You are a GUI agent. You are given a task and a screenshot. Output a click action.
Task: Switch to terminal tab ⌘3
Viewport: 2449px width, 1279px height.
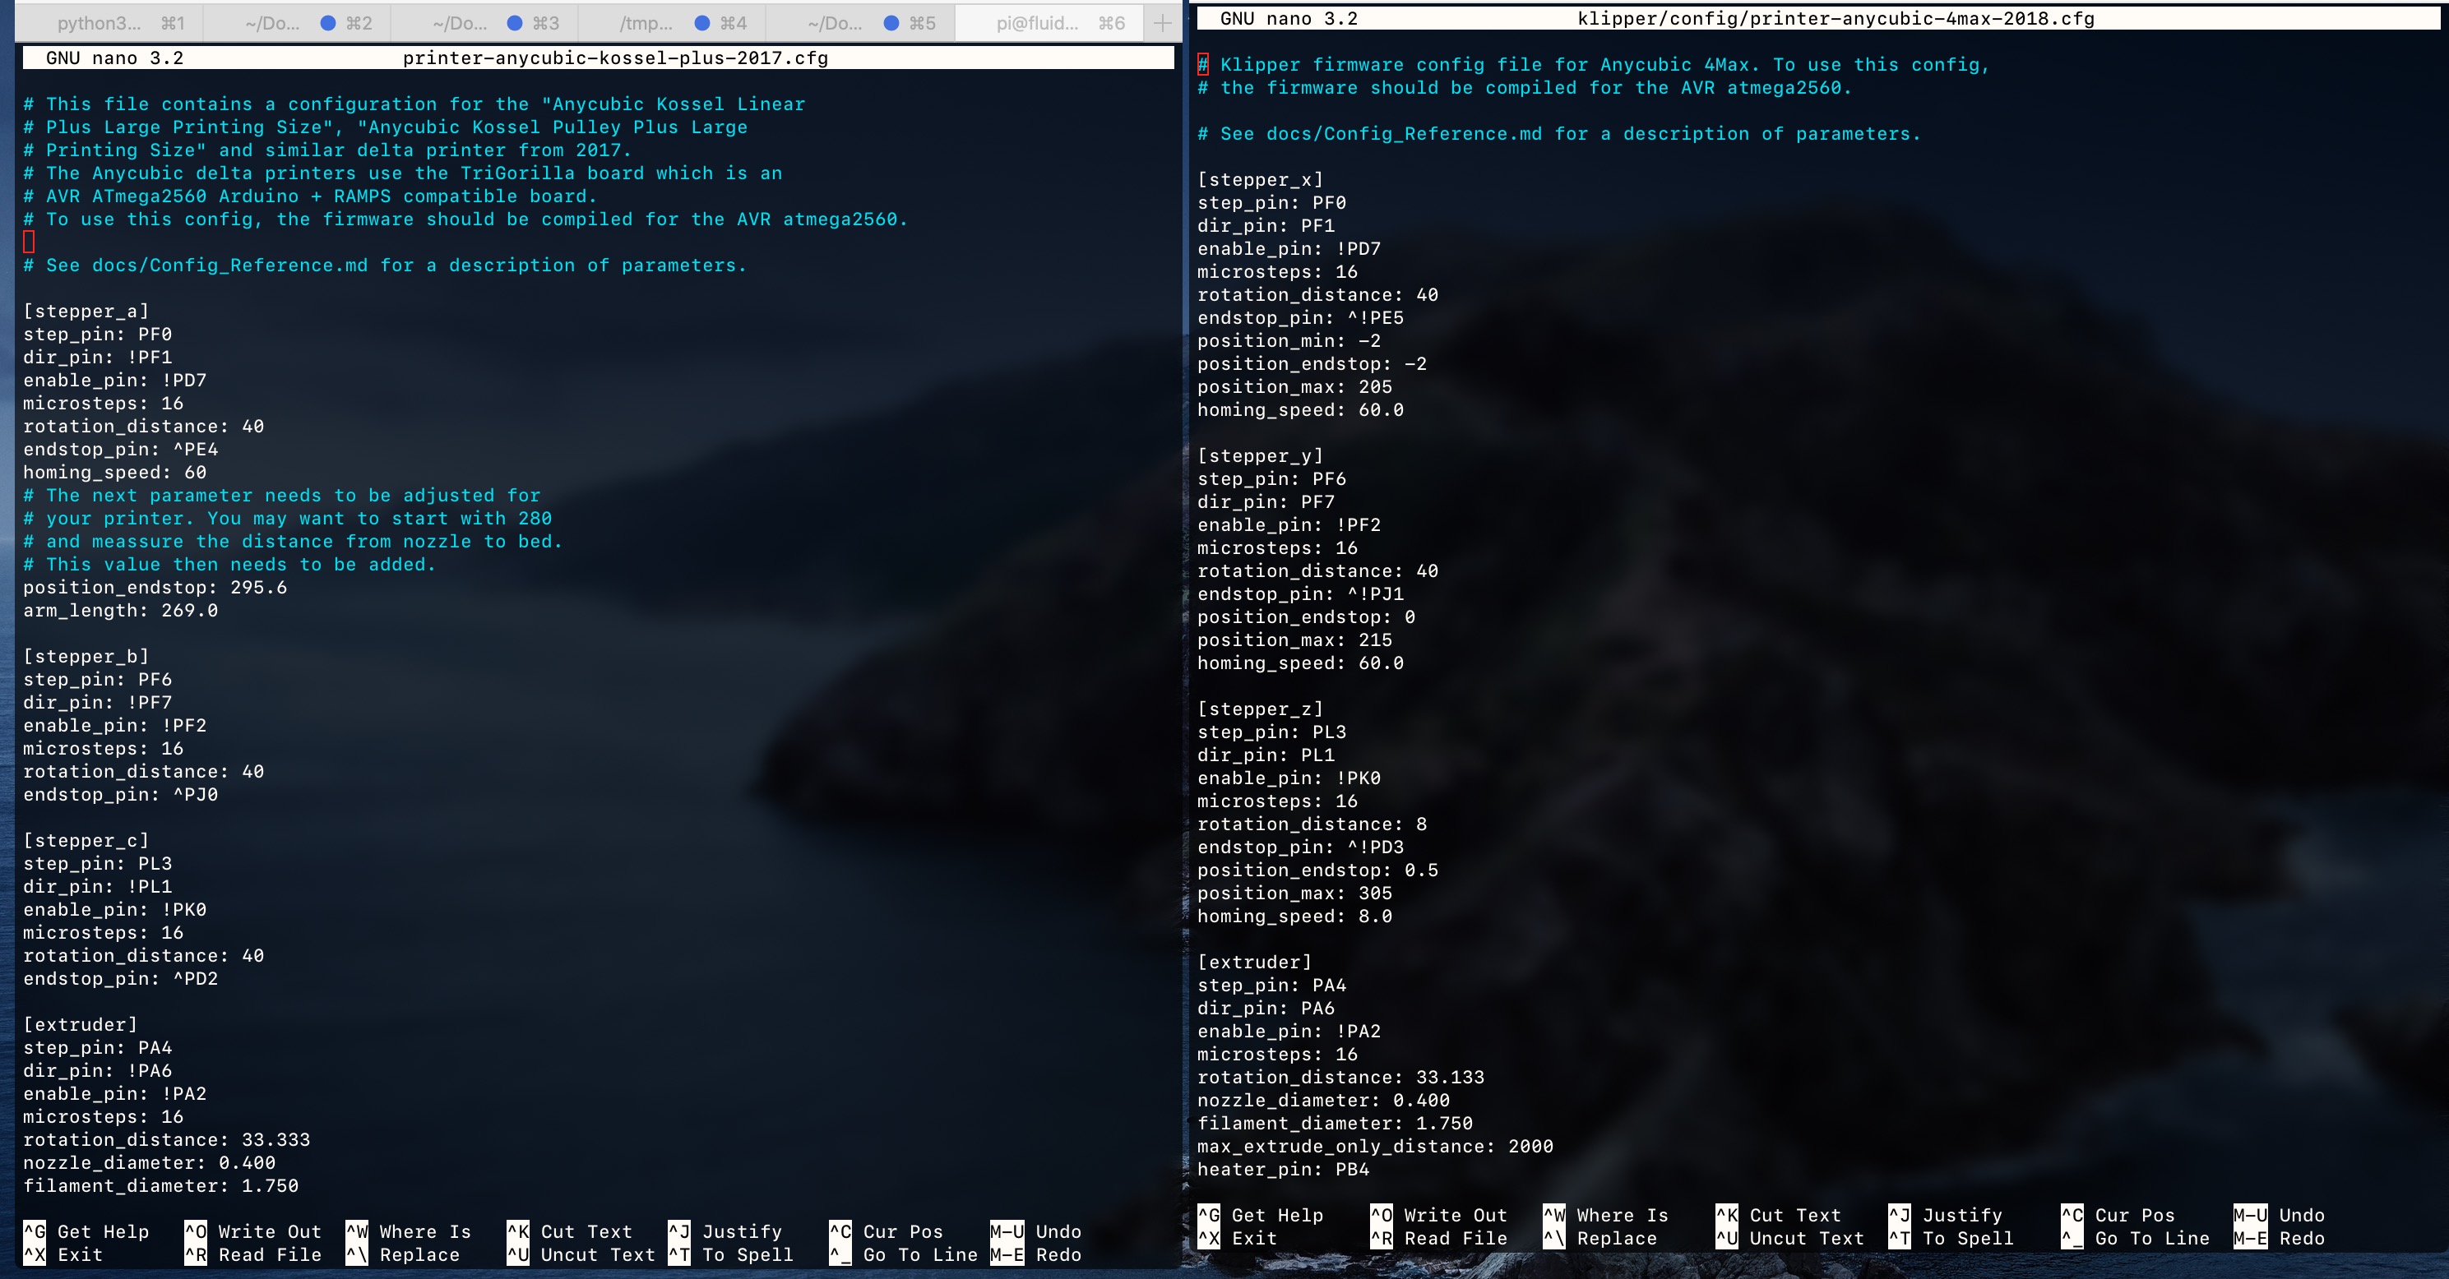(x=484, y=23)
